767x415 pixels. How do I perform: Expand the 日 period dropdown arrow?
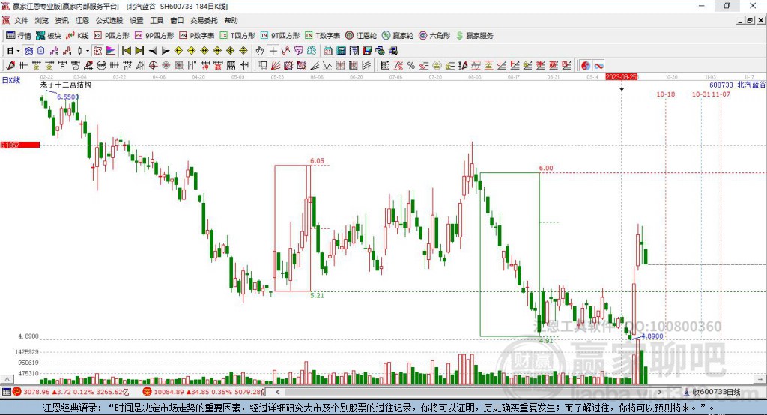click(18, 51)
